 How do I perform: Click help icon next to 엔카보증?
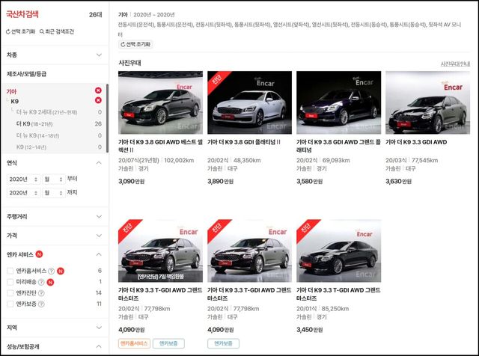pyautogui.click(x=41, y=304)
